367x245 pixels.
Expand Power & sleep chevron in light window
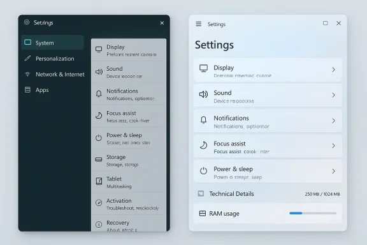[333, 171]
